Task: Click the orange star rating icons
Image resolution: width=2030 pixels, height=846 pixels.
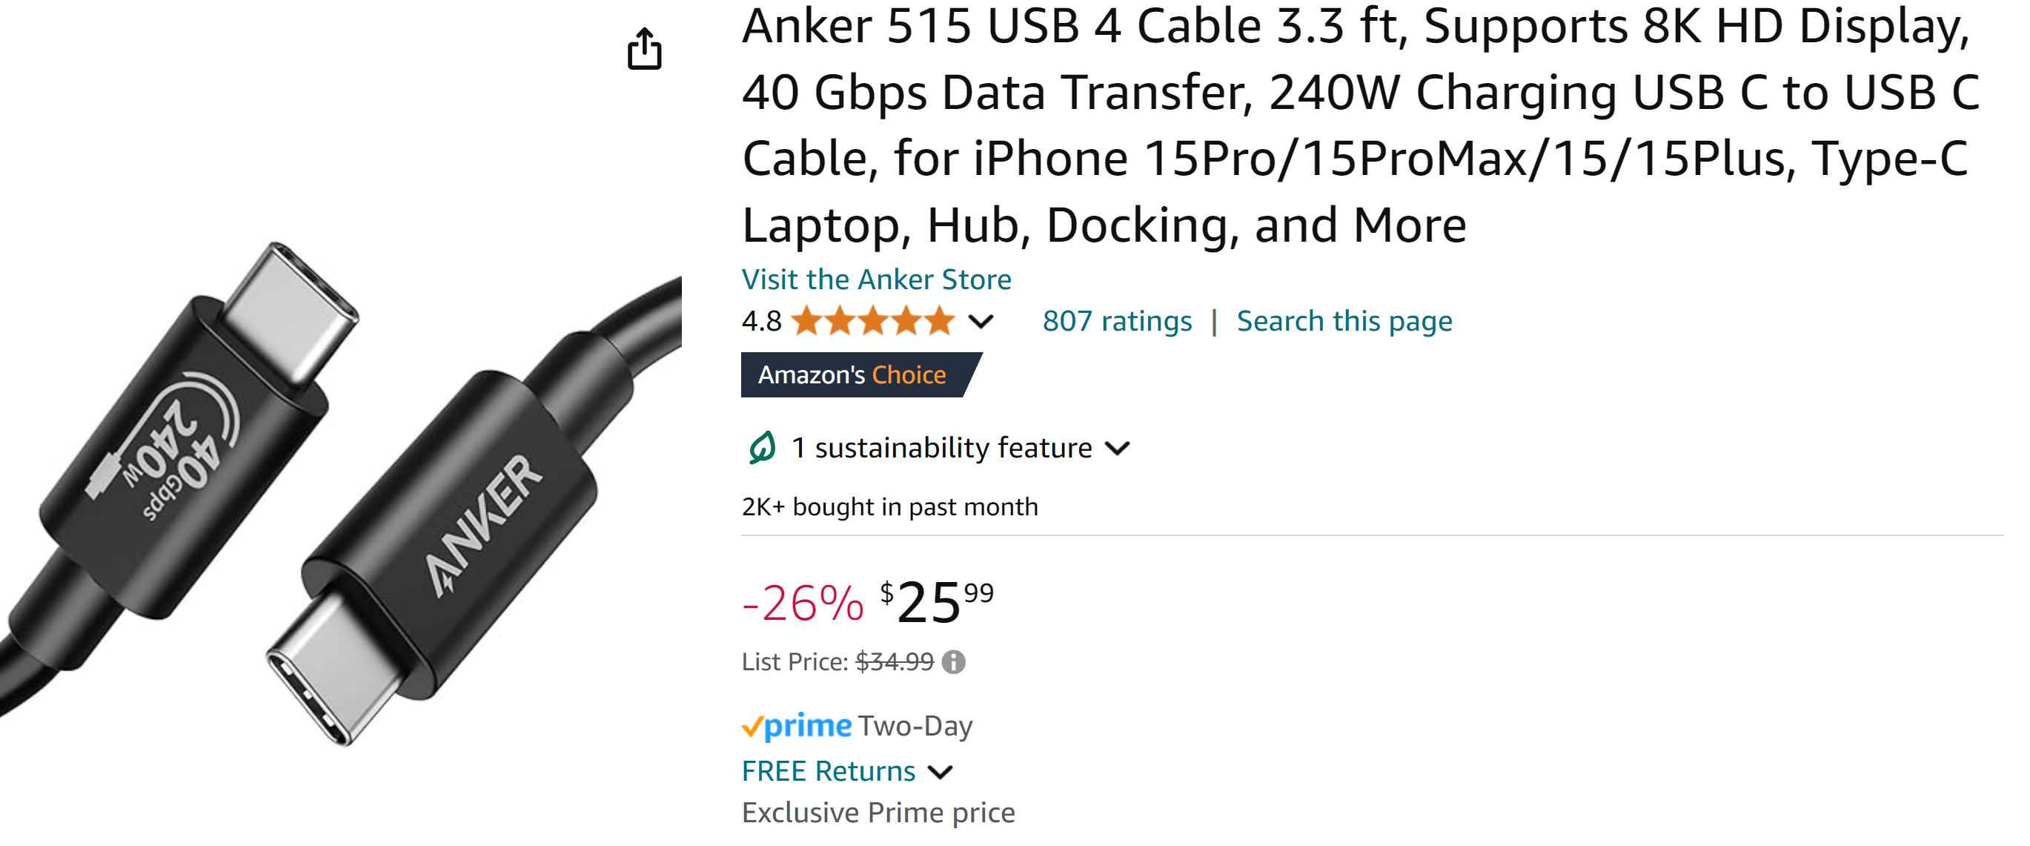Action: [x=873, y=322]
